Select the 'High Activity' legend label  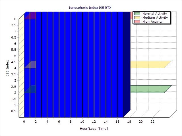(152, 22)
